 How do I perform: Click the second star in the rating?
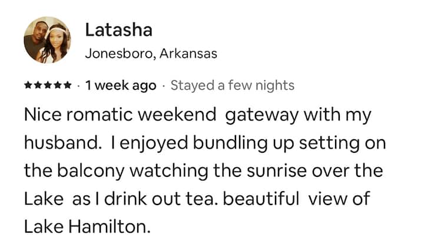coord(38,86)
